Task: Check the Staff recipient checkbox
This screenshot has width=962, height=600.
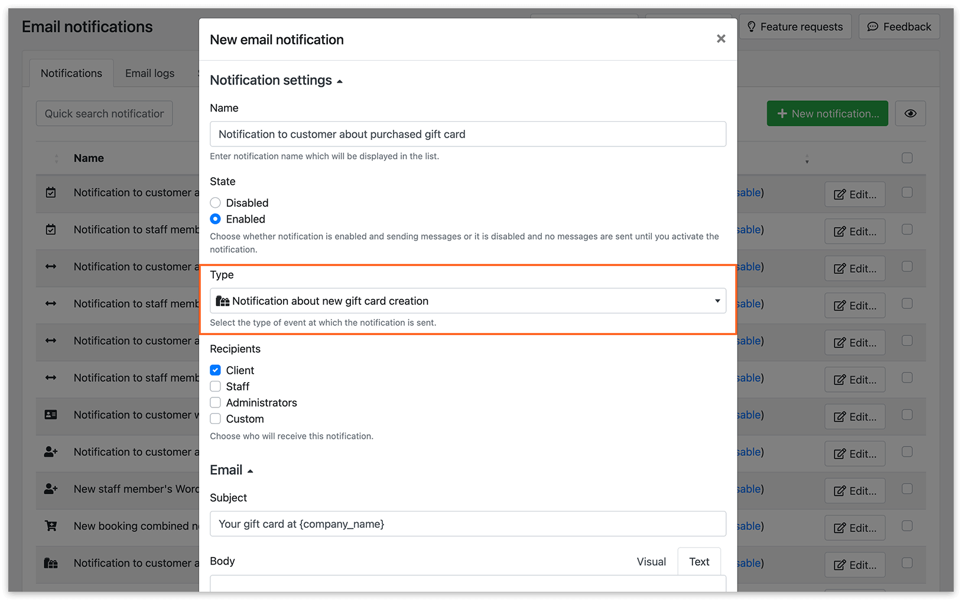Action: pos(216,386)
